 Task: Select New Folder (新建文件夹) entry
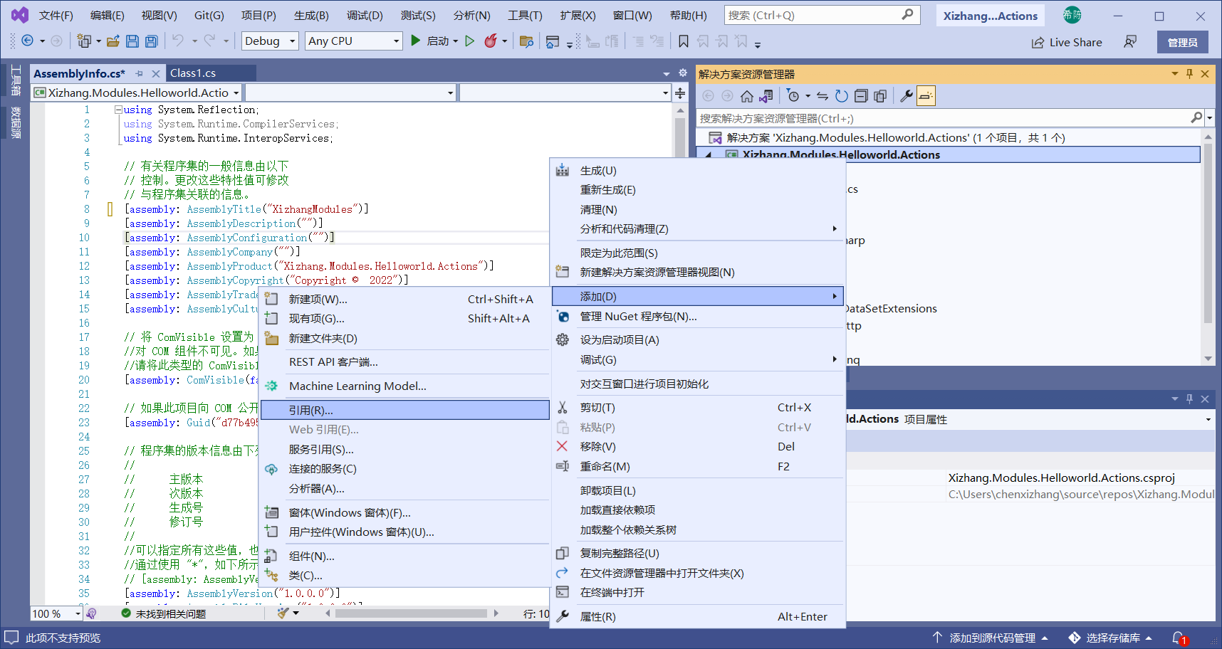coord(405,339)
